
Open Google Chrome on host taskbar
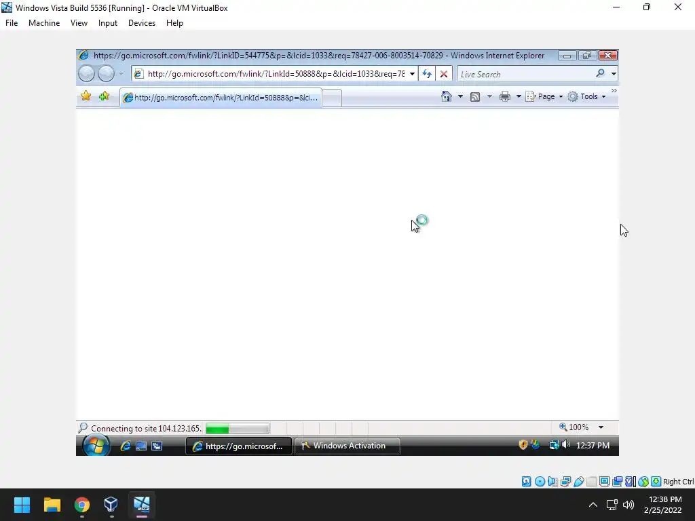82,505
